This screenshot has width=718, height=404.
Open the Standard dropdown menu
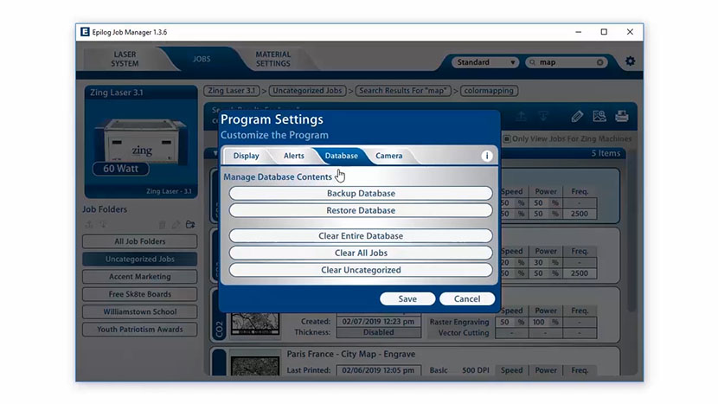pyautogui.click(x=484, y=62)
